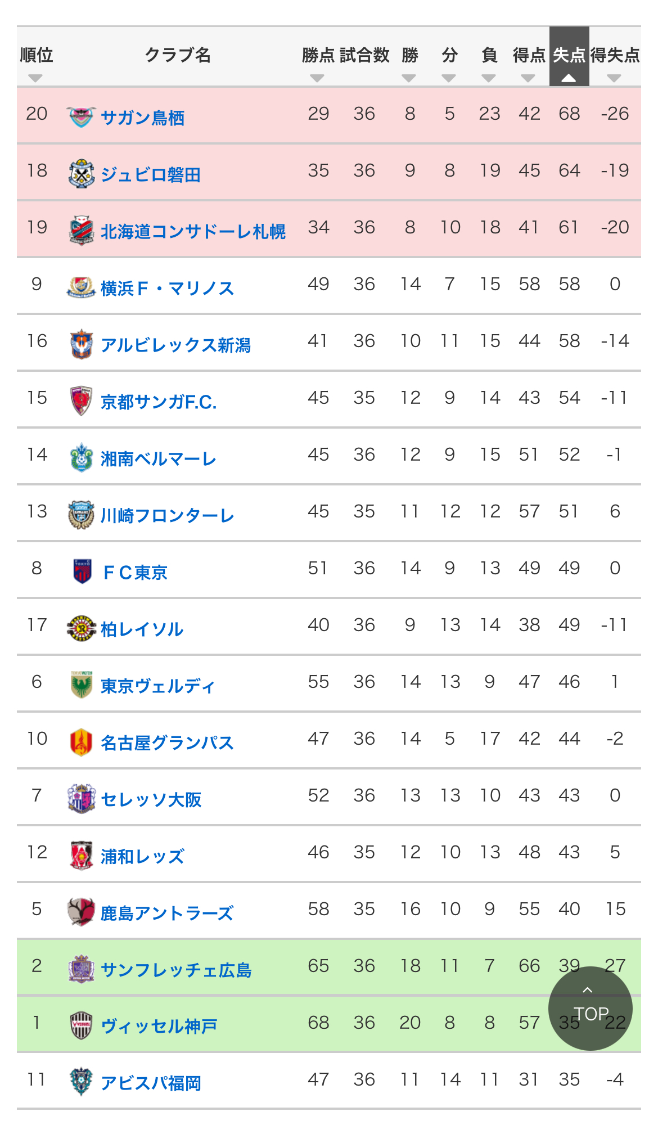Toggle sort on highlighted 失点 column
The height and width of the screenshot is (1125, 658).
(x=569, y=56)
